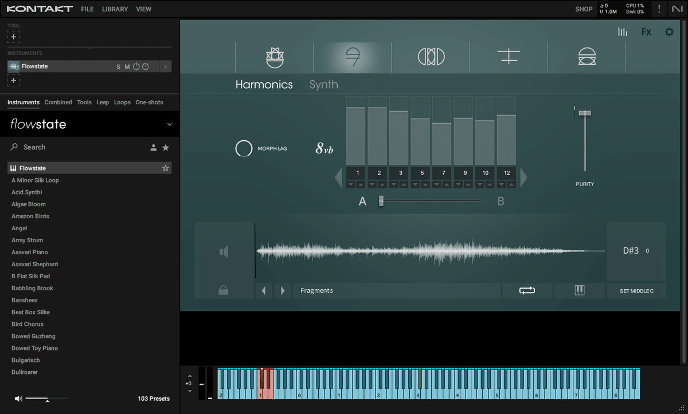688x414 pixels.
Task: Open the Fragments sample name dropdown
Action: [397, 291]
